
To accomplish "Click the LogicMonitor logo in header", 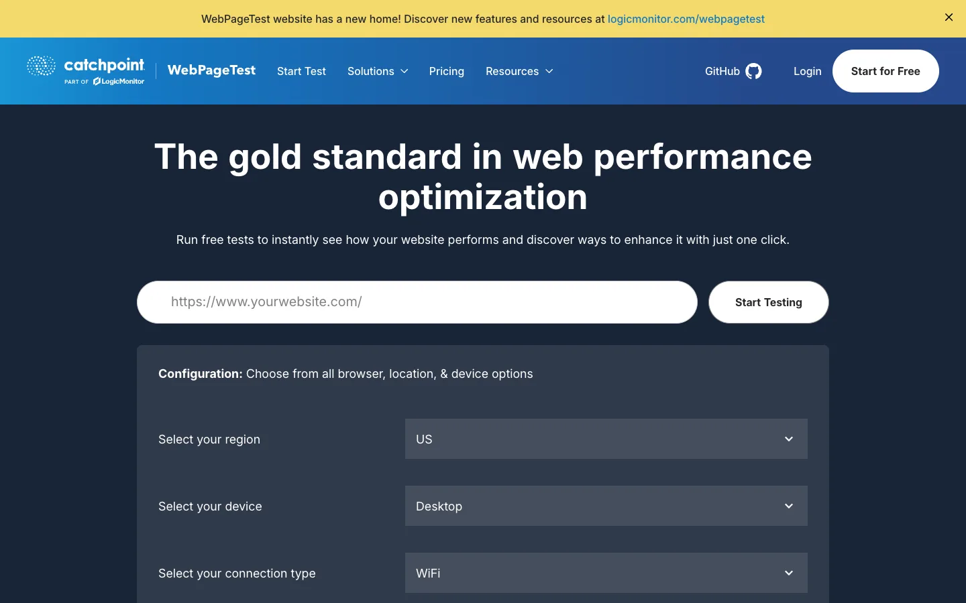I will pyautogui.click(x=119, y=82).
